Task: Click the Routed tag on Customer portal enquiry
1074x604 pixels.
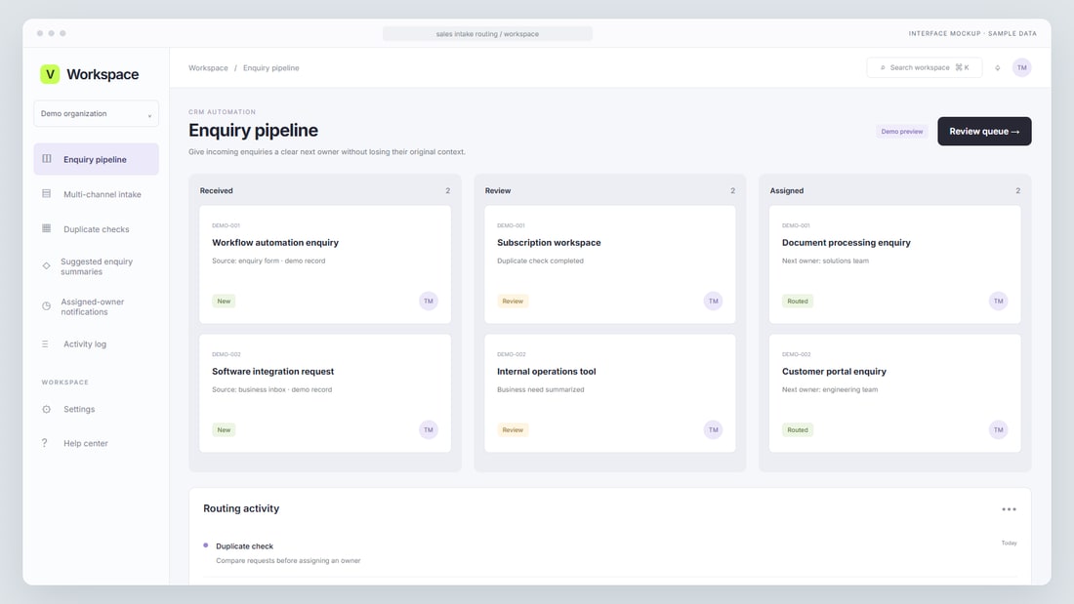Action: (x=798, y=430)
